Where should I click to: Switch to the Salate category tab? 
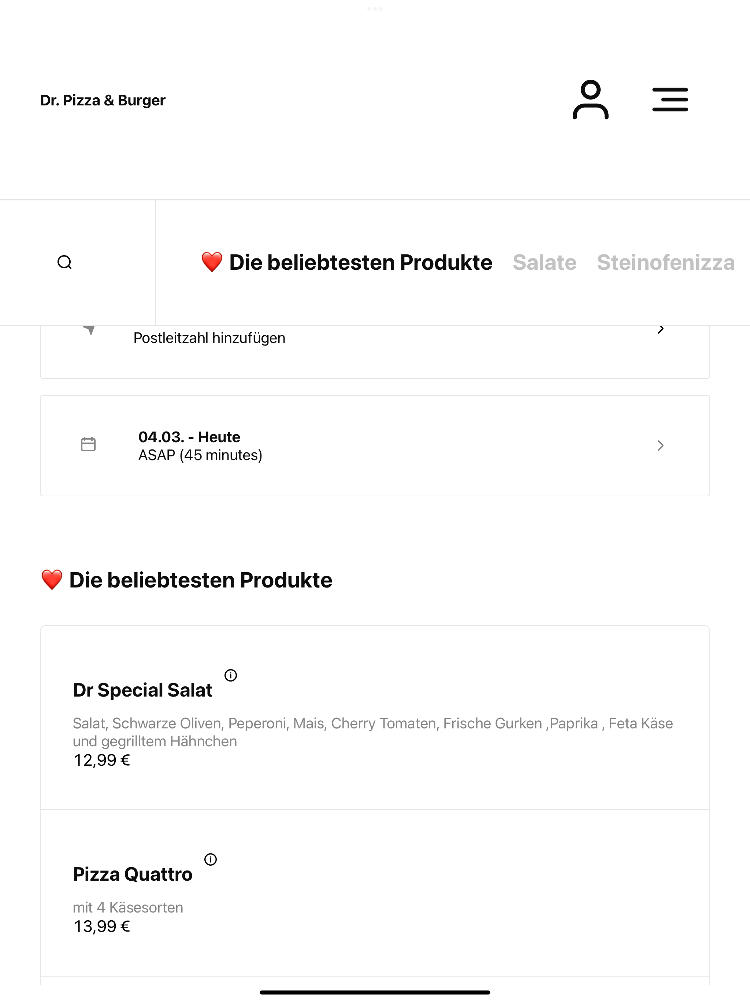[544, 262]
